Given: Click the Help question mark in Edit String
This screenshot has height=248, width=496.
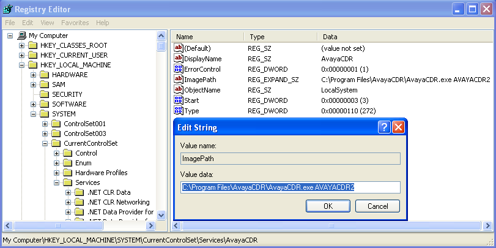Looking at the screenshot, I should [384, 127].
